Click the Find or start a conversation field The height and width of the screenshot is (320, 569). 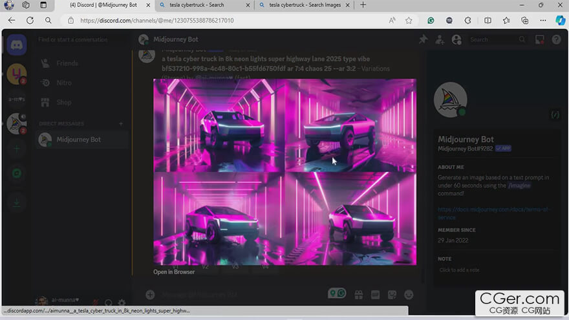pos(81,39)
